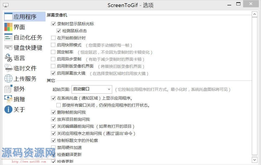
Task: Click the 额外 extras icon
Action: 8,89
